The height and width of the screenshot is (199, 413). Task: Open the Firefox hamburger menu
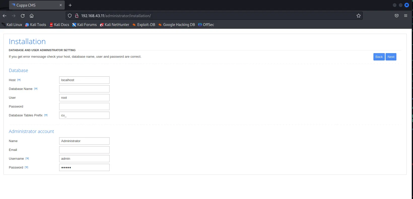coord(405,16)
